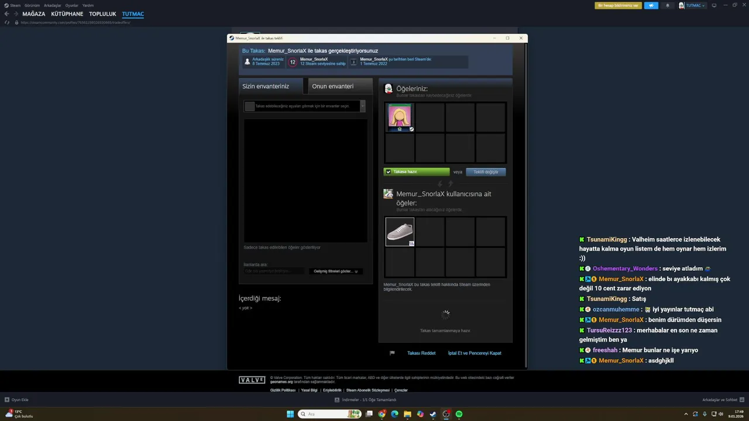Image resolution: width=749 pixels, height=421 pixels.
Task: Click the TUTMAC profile avatar in header
Action: pos(682,5)
